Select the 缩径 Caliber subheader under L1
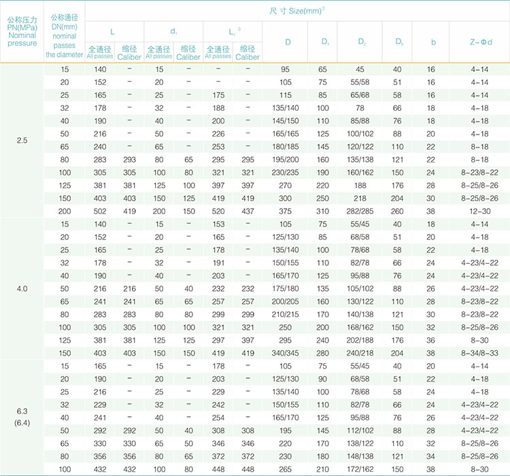 click(x=248, y=53)
